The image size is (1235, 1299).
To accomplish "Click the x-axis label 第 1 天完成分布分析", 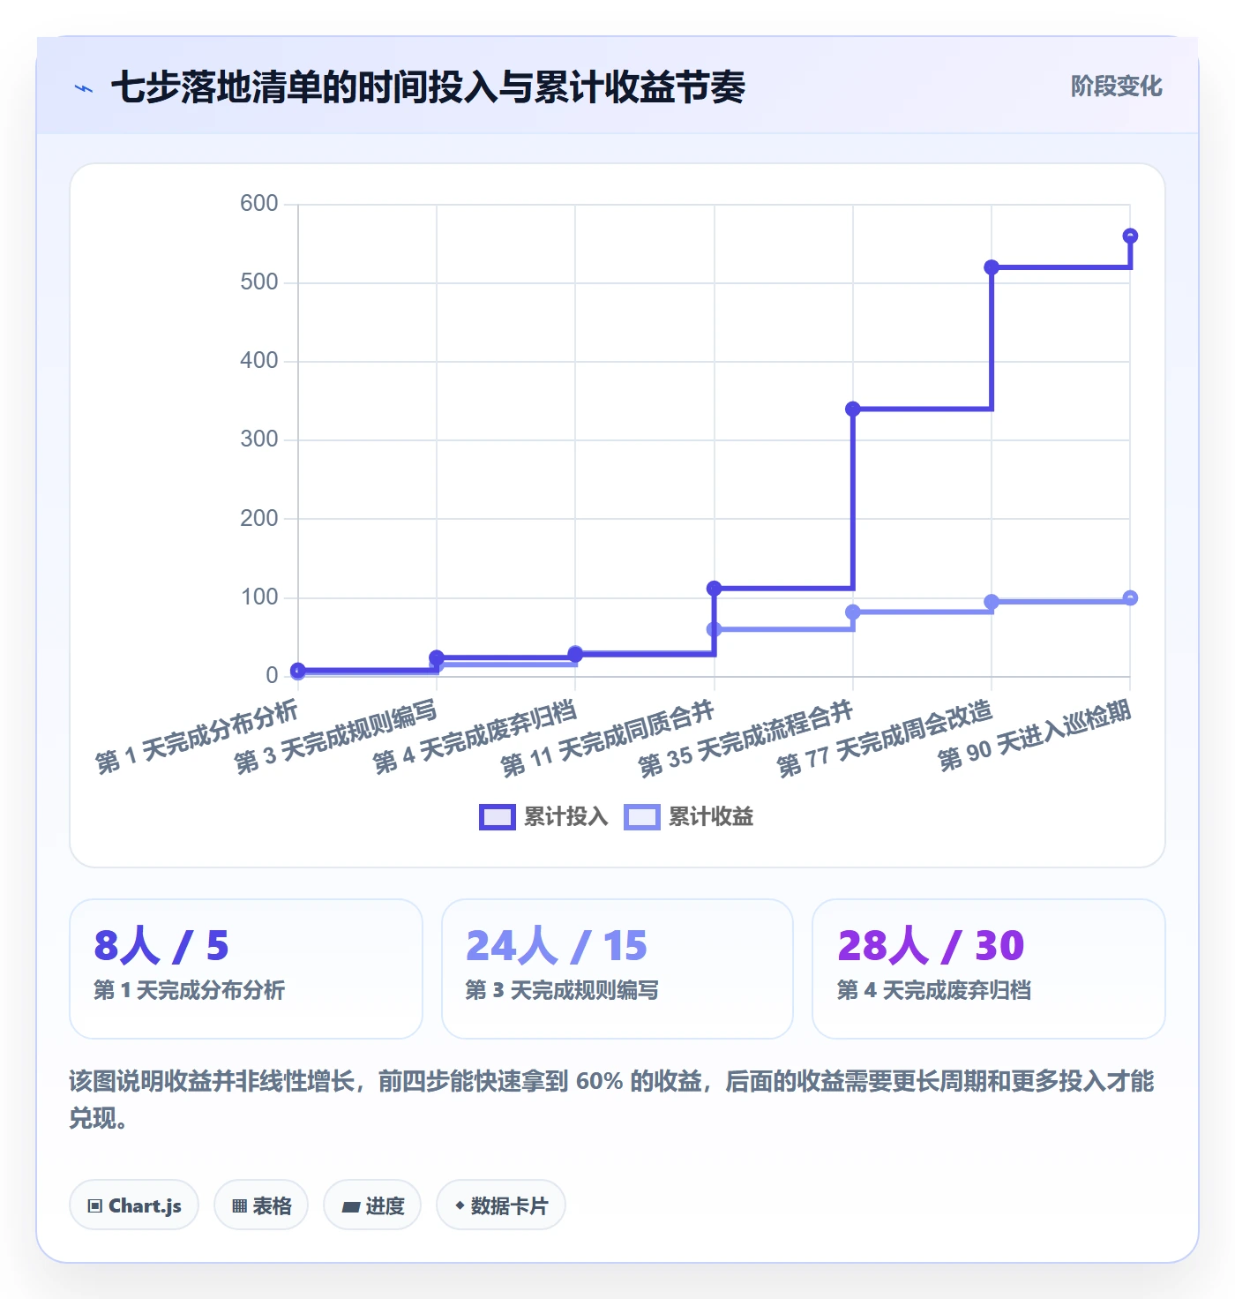I will click(197, 737).
